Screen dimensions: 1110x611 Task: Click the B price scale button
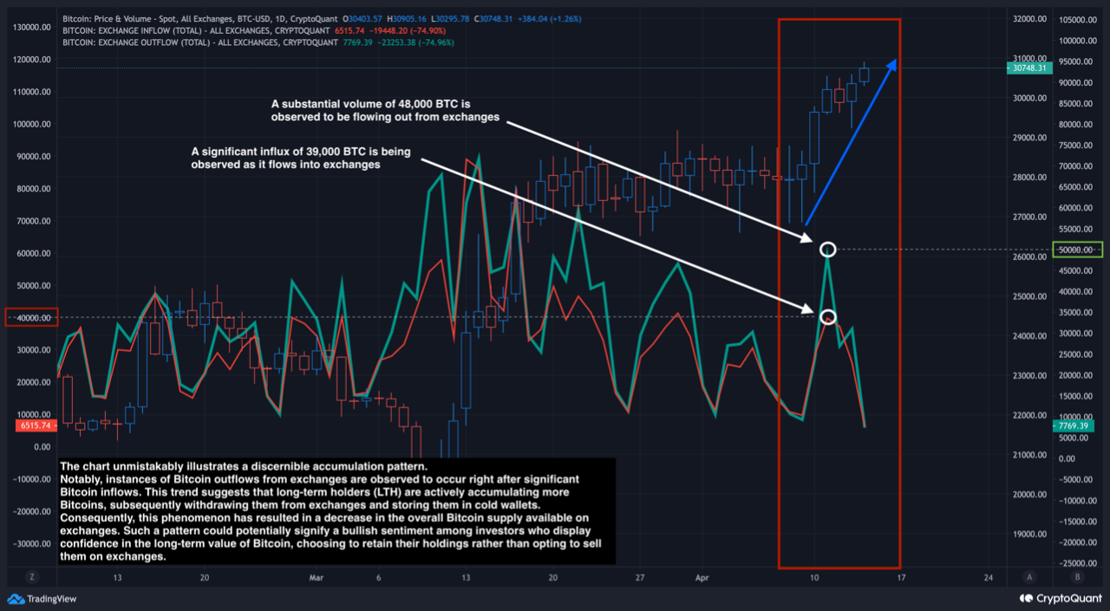[x=1075, y=576]
